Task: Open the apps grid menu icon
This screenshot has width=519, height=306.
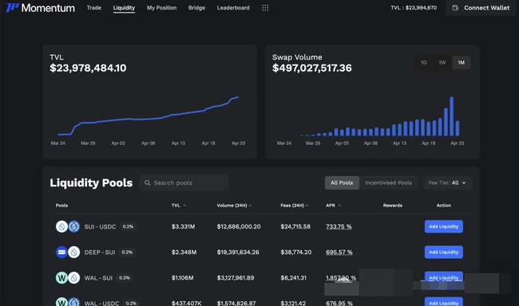Action: click(x=265, y=8)
